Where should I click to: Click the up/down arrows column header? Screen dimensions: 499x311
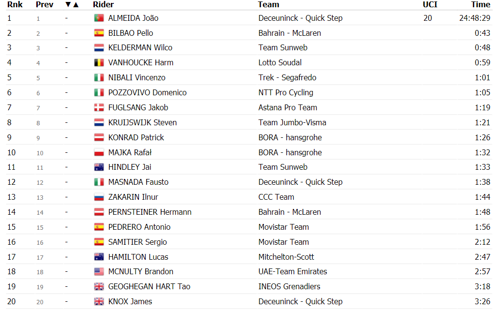(x=72, y=5)
